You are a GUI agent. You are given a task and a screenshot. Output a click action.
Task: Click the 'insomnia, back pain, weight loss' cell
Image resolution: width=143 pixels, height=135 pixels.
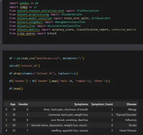pos(68,115)
